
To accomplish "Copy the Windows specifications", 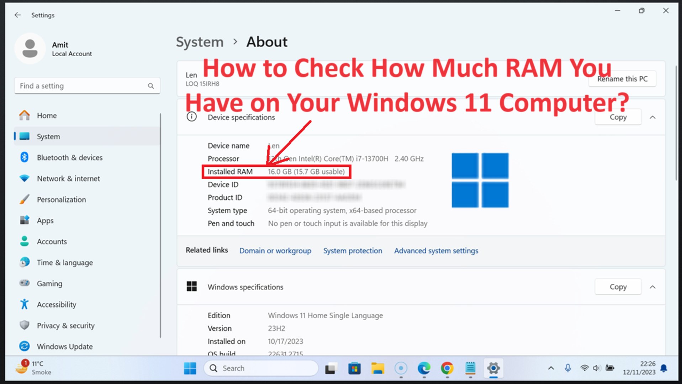I will (x=618, y=287).
